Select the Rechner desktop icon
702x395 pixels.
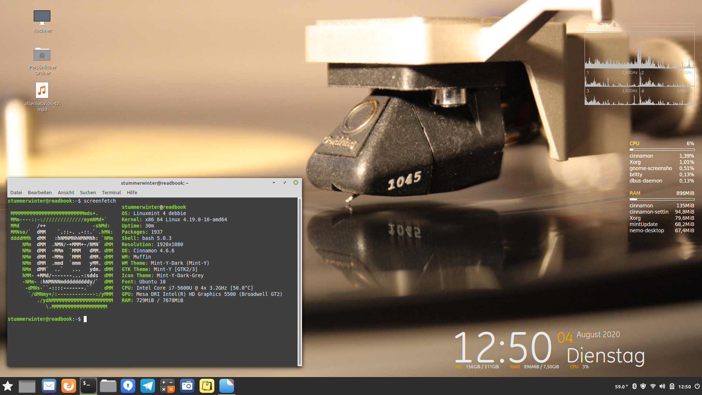(42, 22)
